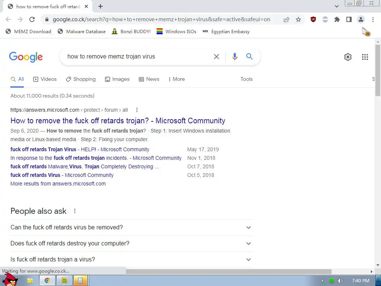
Task: Toggle the browser side panel
Action: (349, 19)
